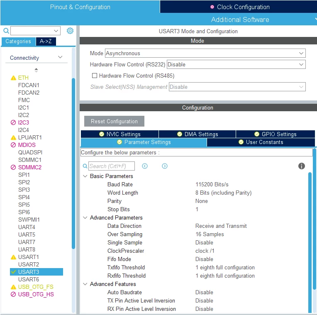The width and height of the screenshot is (317, 315).
Task: Open the peripheral search combo box dropdown
Action: (x=56, y=31)
